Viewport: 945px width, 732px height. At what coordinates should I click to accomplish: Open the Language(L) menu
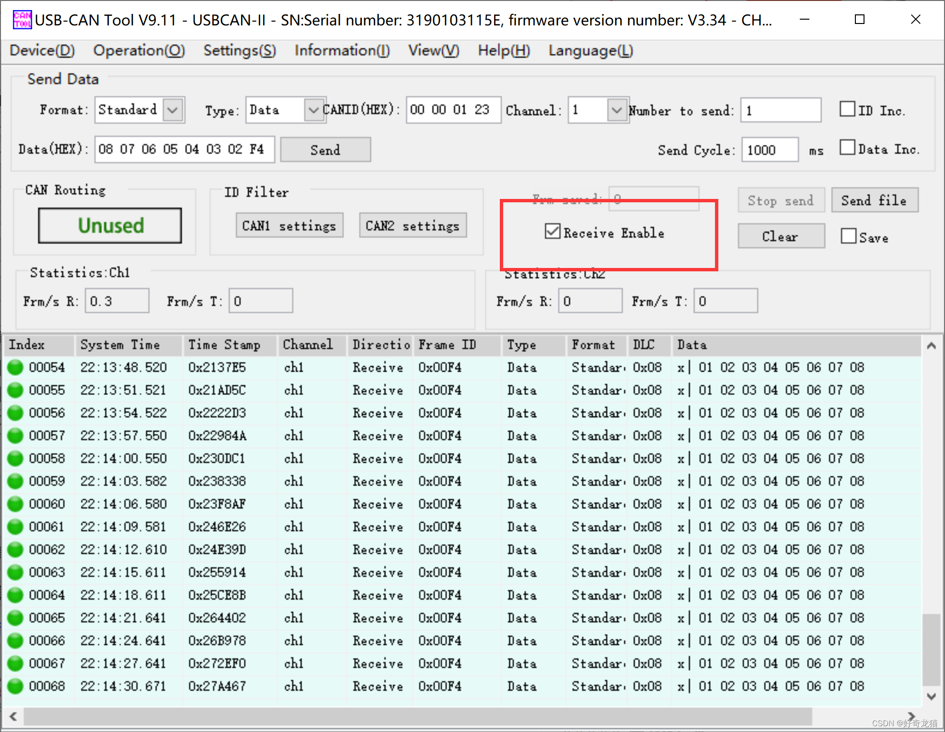(590, 50)
